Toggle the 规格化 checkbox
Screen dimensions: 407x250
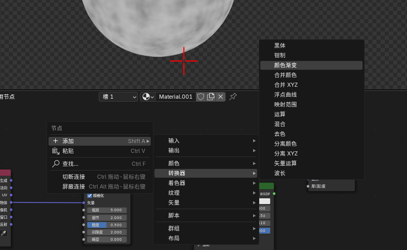tap(89, 195)
